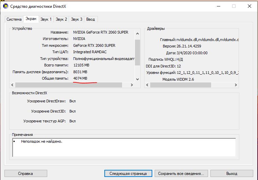Click the Следующая страница button

pyautogui.click(x=128, y=174)
